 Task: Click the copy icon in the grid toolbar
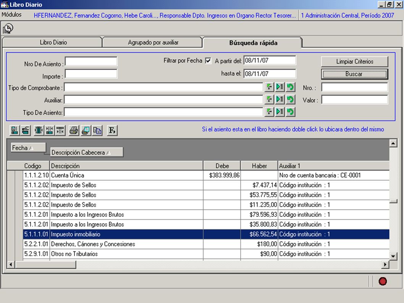[97, 130]
